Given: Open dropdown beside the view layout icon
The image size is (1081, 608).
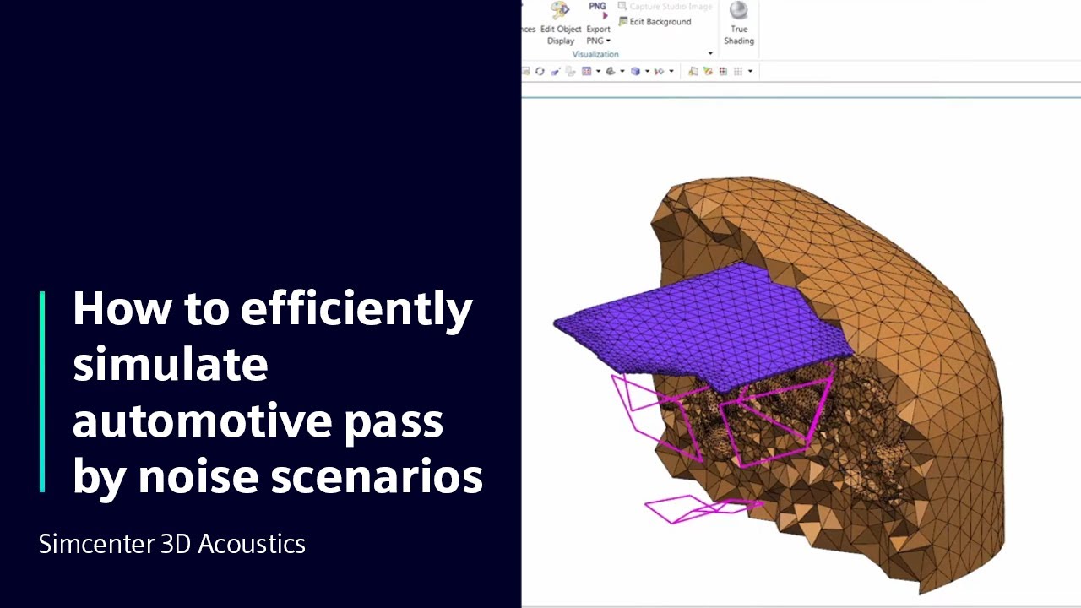Looking at the screenshot, I should tap(598, 72).
